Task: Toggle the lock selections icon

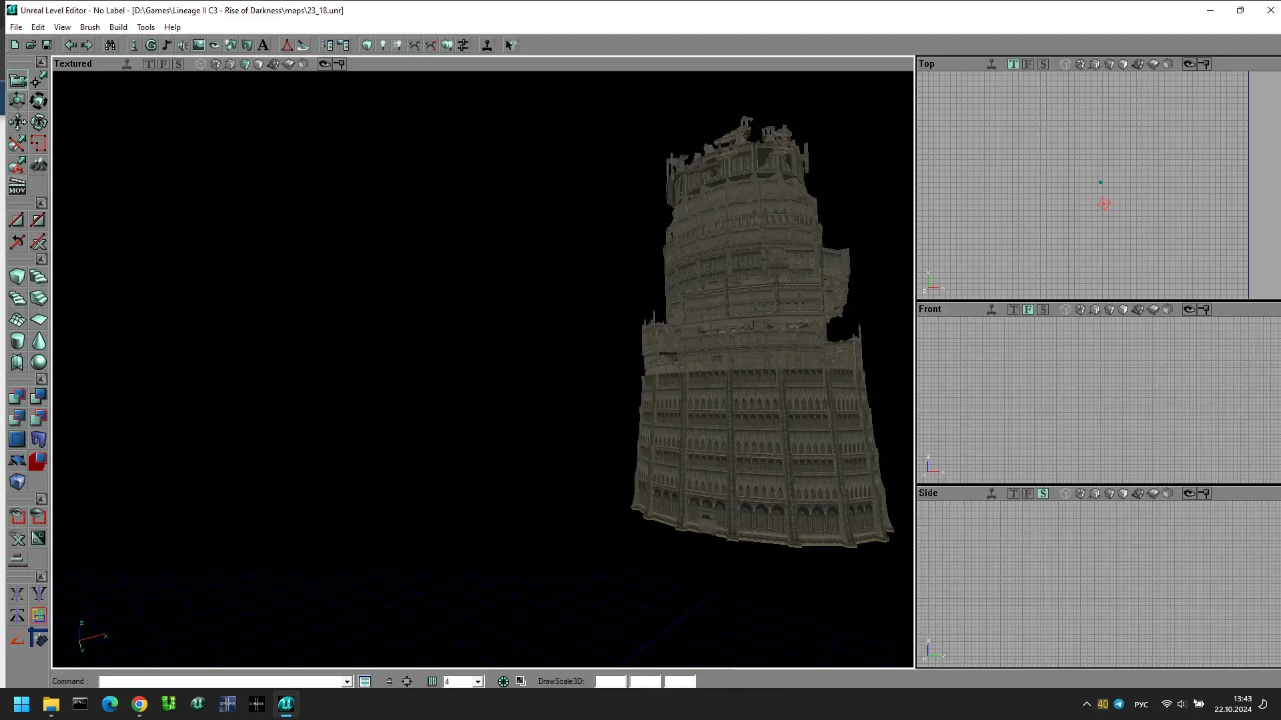Action: click(x=389, y=681)
